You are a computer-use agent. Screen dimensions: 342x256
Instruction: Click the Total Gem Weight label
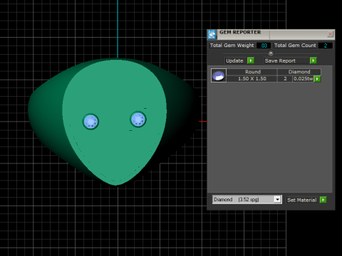[232, 46]
